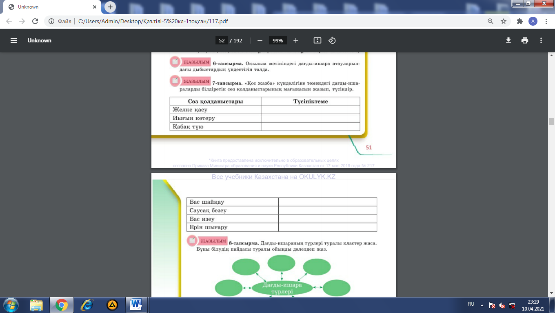
Task: Click the 'Бас шайқау' table cell
Action: coord(233,202)
